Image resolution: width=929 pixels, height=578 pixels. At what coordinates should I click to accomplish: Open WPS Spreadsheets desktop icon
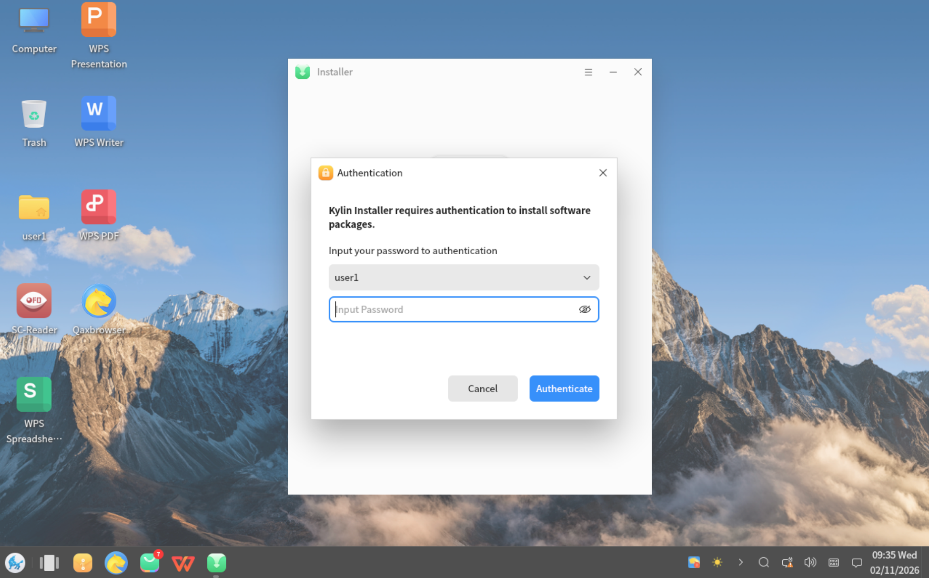tap(34, 395)
